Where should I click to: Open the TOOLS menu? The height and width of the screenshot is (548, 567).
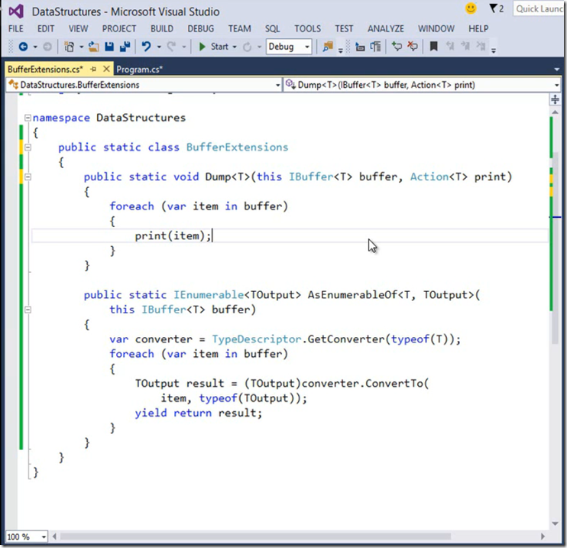click(x=307, y=28)
